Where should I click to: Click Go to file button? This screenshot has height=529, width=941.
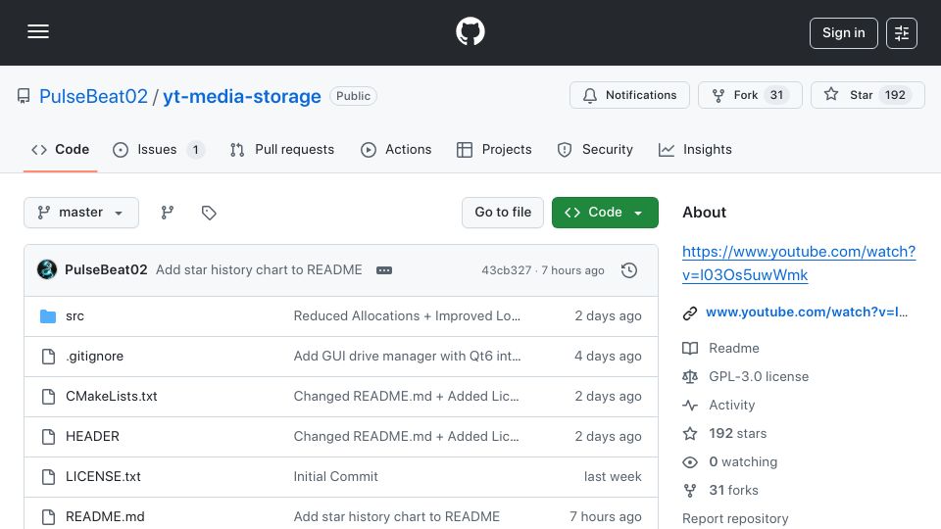(503, 213)
